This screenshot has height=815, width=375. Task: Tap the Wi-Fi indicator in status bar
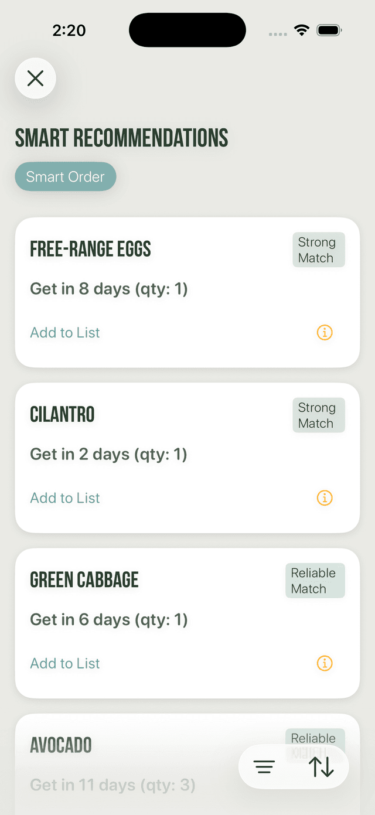pos(302,29)
